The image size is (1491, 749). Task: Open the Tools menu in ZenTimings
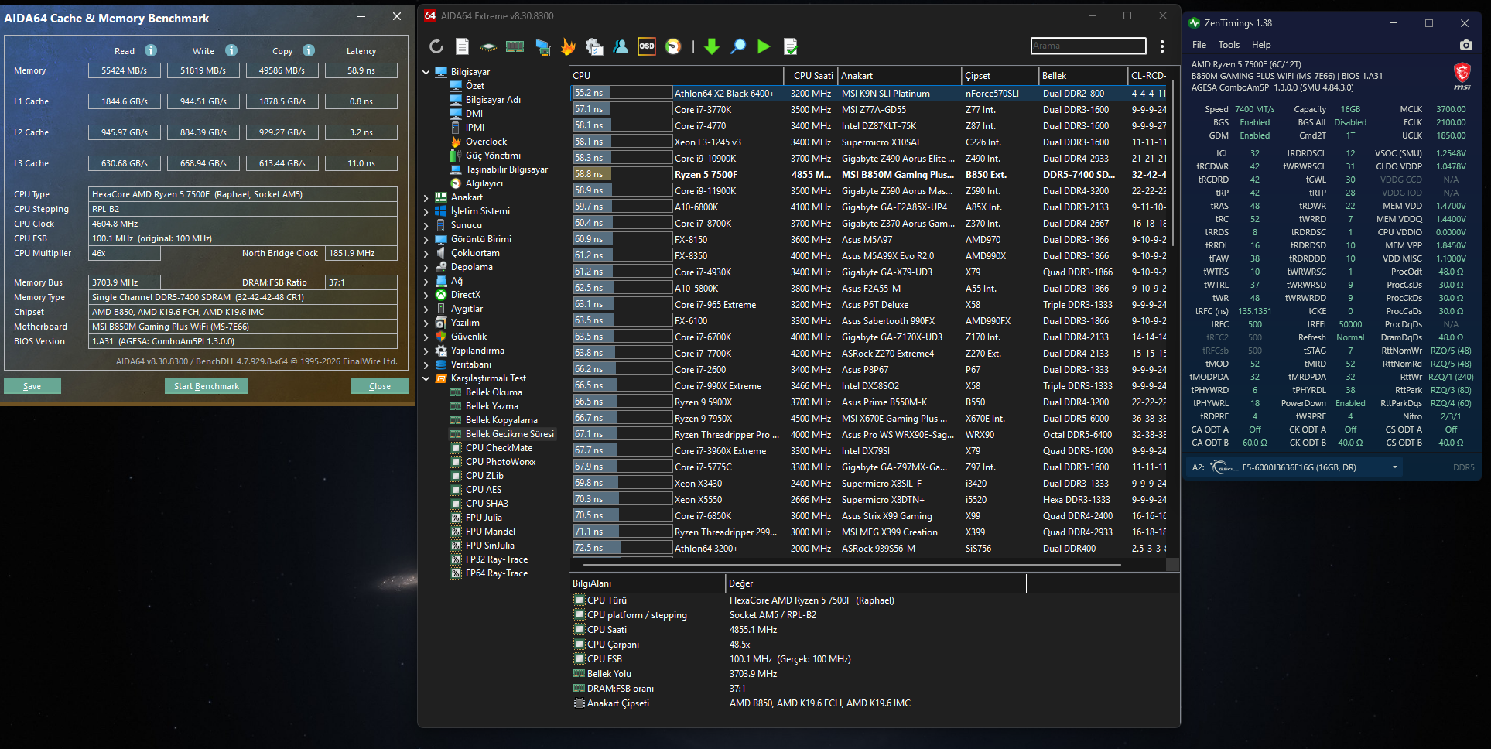pos(1229,45)
